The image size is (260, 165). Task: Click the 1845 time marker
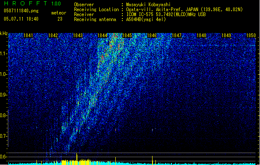[127, 35]
